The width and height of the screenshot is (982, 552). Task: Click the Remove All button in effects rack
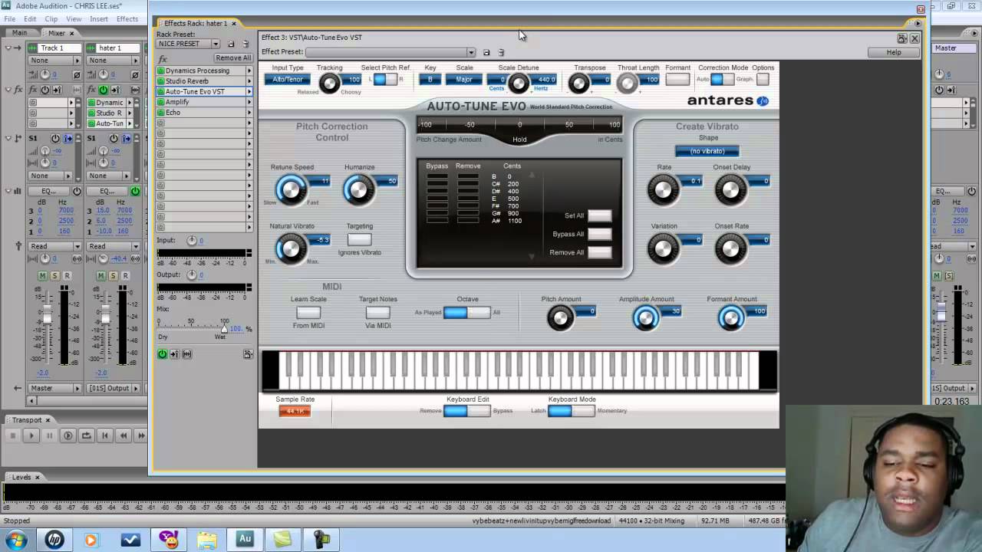232,58
